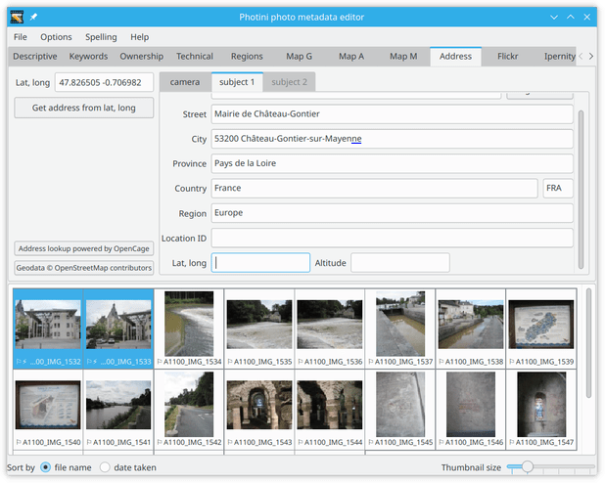The height and width of the screenshot is (483, 605).
Task: Select thumbnail A1100_IMG_1545
Action: click(x=400, y=410)
